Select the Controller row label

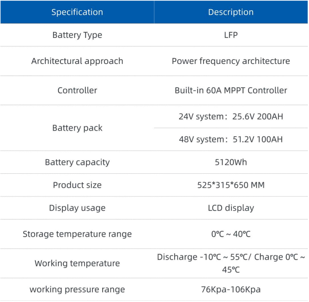pyautogui.click(x=77, y=90)
